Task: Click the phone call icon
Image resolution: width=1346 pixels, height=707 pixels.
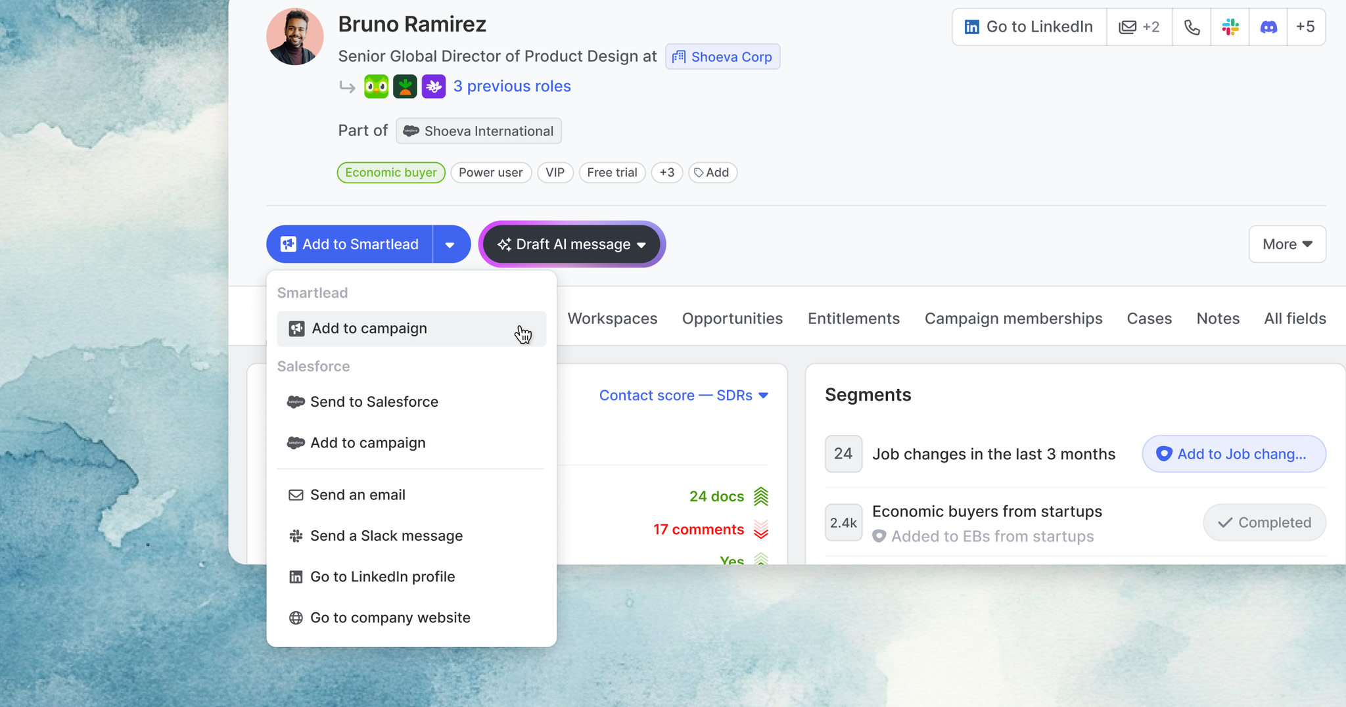Action: point(1192,27)
